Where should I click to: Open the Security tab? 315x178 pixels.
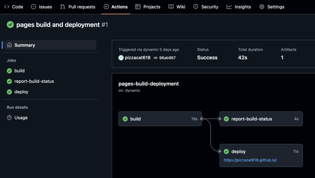(x=206, y=7)
